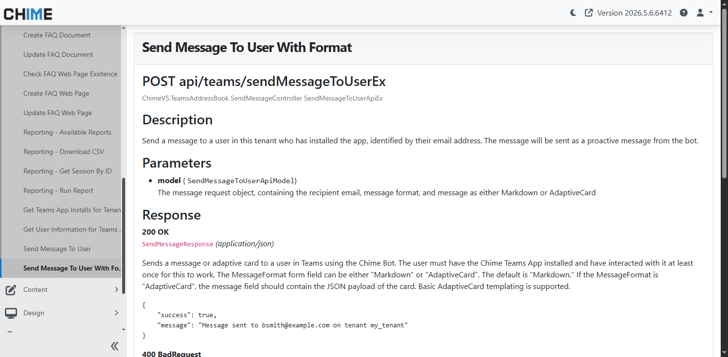Expand the Content section chevron
This screenshot has width=728, height=357.
pyautogui.click(x=116, y=289)
